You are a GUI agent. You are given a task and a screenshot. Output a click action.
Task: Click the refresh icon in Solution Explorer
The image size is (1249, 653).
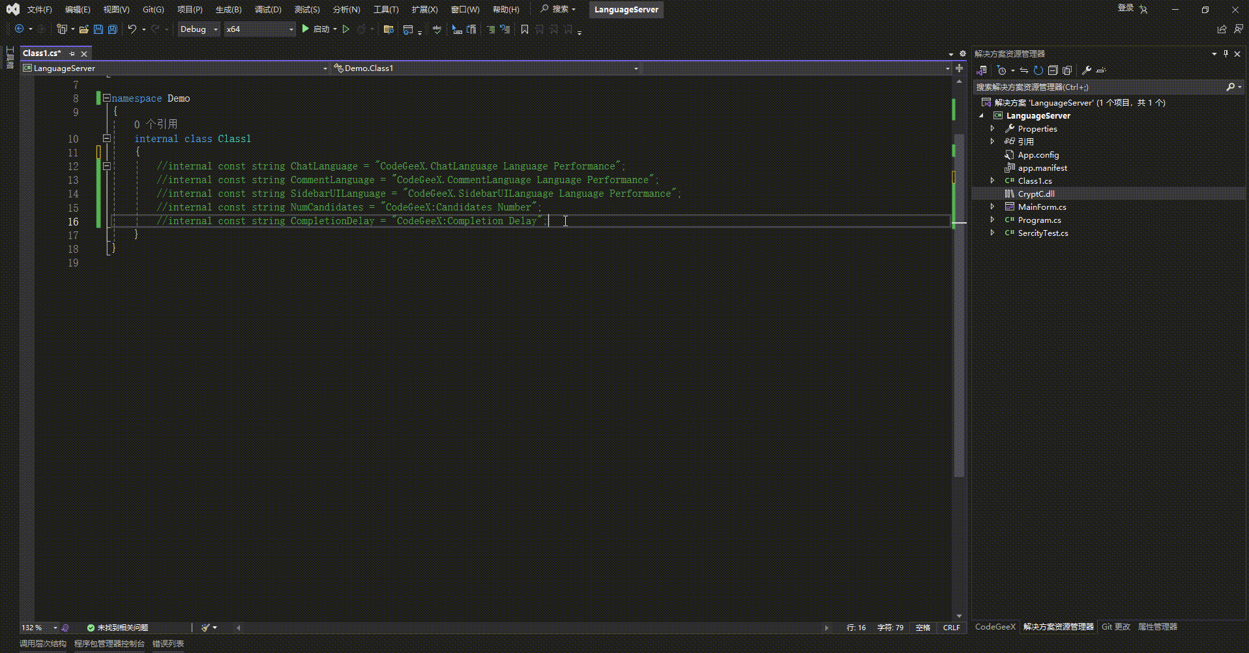[x=1038, y=70]
